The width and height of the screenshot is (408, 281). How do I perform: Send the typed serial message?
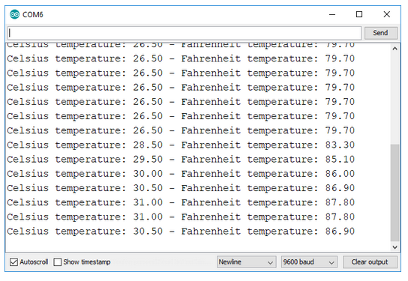381,33
